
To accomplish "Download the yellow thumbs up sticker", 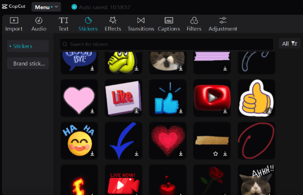I will coord(269,111).
